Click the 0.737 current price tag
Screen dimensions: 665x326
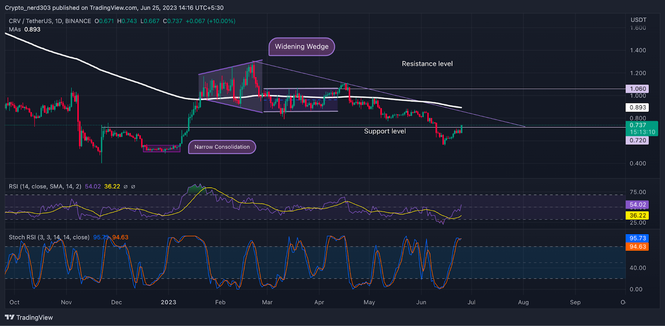coord(638,125)
